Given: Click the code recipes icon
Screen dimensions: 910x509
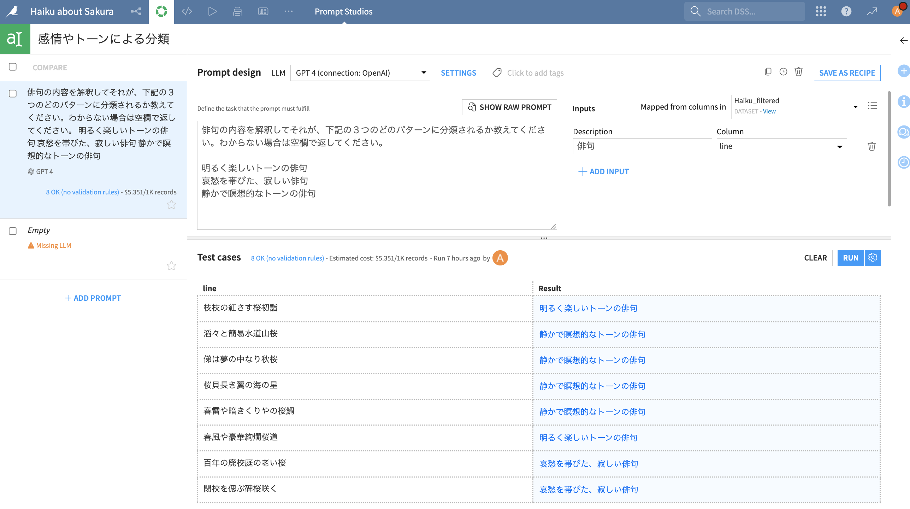Looking at the screenshot, I should pyautogui.click(x=187, y=12).
